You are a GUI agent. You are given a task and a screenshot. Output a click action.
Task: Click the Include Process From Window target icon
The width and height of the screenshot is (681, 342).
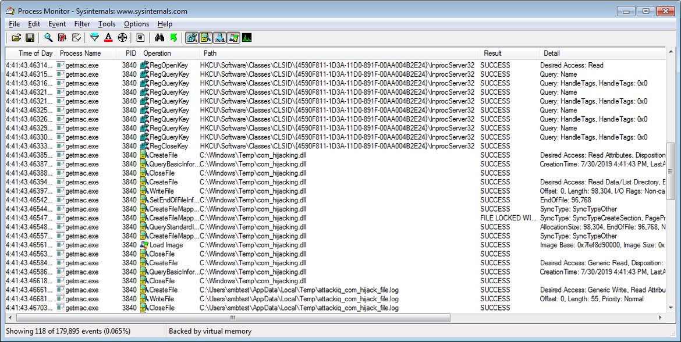pos(122,38)
